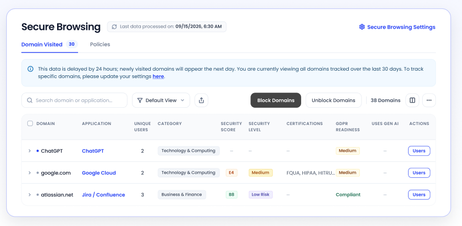This screenshot has width=462, height=226.
Task: Click the Compliant GDPR status for atlassian.net
Action: click(x=348, y=195)
